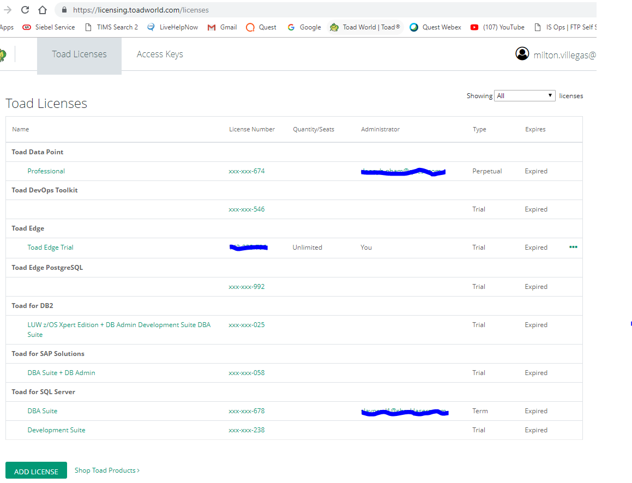Select the Toad for SQL Server group row
Viewport: 632px width, 483px height.
click(x=294, y=392)
